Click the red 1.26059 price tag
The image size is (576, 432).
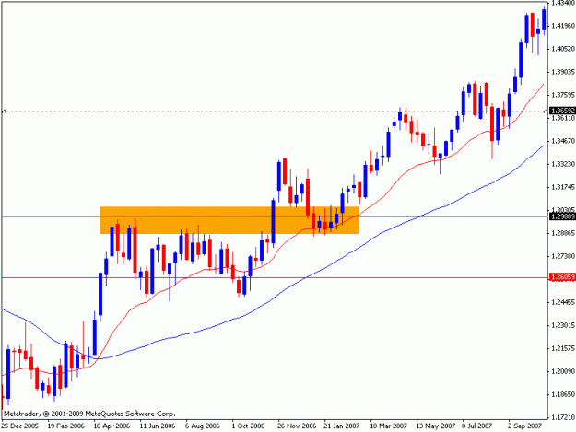pyautogui.click(x=562, y=277)
